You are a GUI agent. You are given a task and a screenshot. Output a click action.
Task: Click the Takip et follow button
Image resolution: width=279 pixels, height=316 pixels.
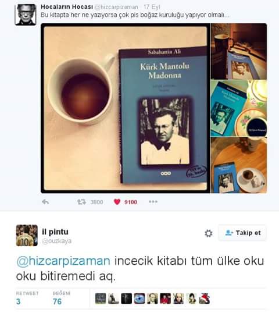point(242,233)
